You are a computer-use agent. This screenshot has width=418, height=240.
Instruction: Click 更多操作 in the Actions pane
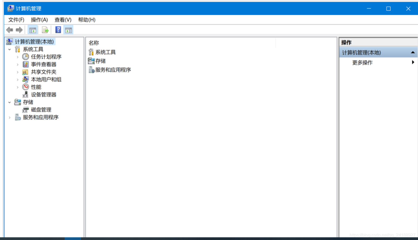pos(362,63)
